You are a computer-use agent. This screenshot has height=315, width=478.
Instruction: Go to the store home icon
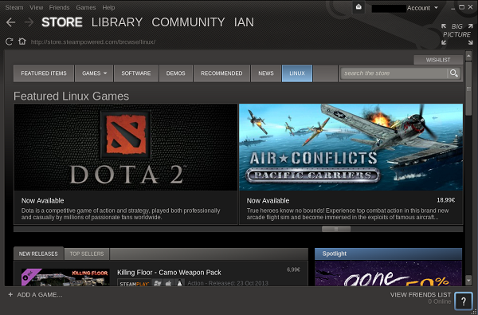(x=22, y=41)
